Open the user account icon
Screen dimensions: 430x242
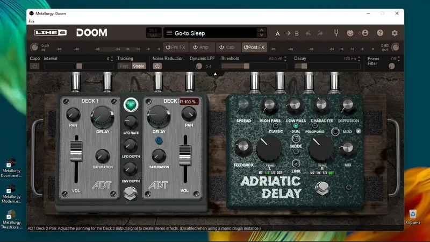[x=365, y=33]
